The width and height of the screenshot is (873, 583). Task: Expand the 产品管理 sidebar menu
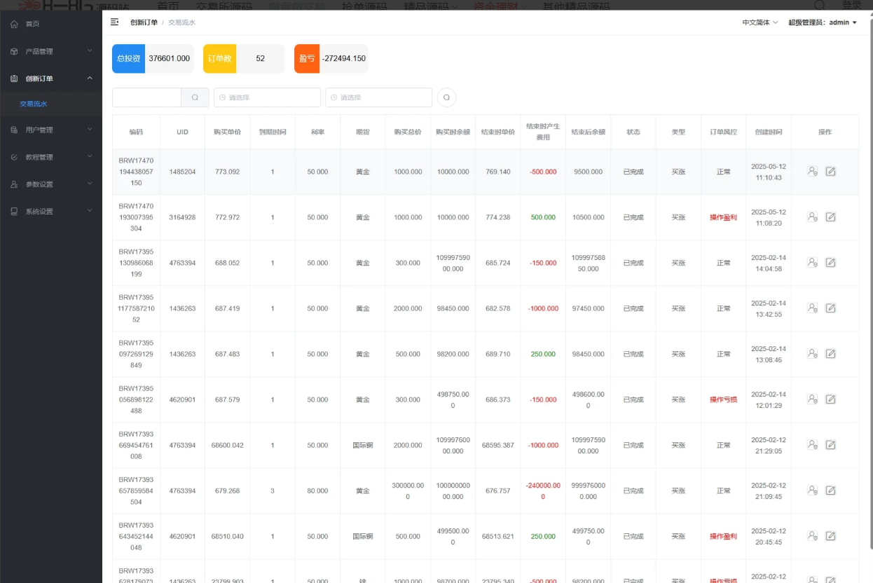coord(50,51)
